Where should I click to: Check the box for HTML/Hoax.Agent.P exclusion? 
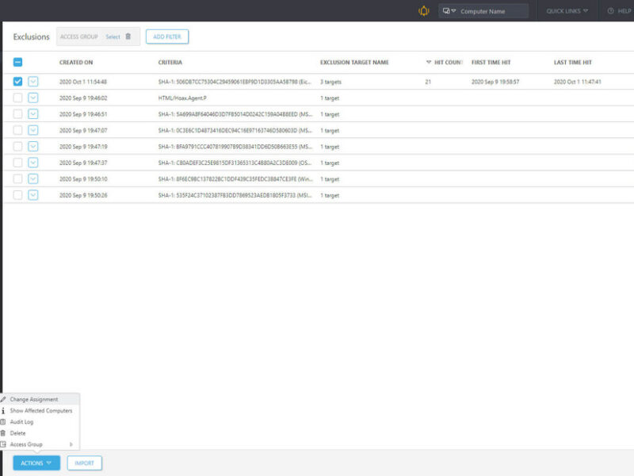tap(17, 98)
